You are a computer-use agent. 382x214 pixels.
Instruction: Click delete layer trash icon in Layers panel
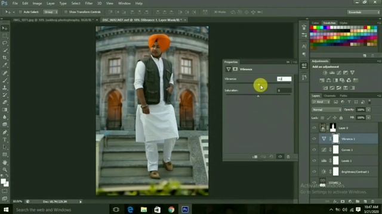[x=372, y=202]
